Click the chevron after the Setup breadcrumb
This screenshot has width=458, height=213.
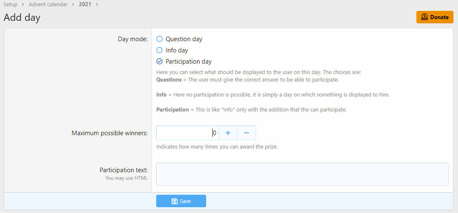click(23, 5)
